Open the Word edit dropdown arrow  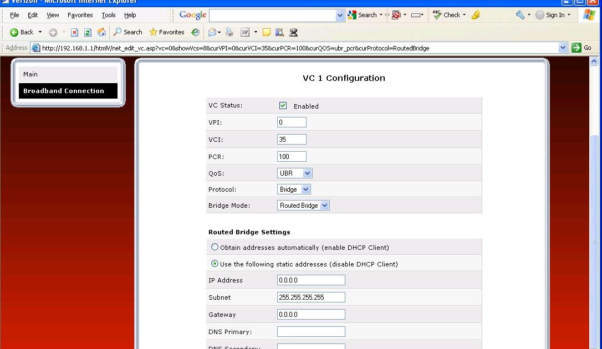256,32
